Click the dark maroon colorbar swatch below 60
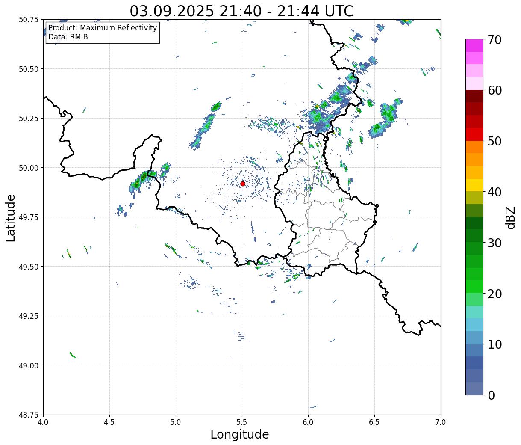 (x=474, y=96)
